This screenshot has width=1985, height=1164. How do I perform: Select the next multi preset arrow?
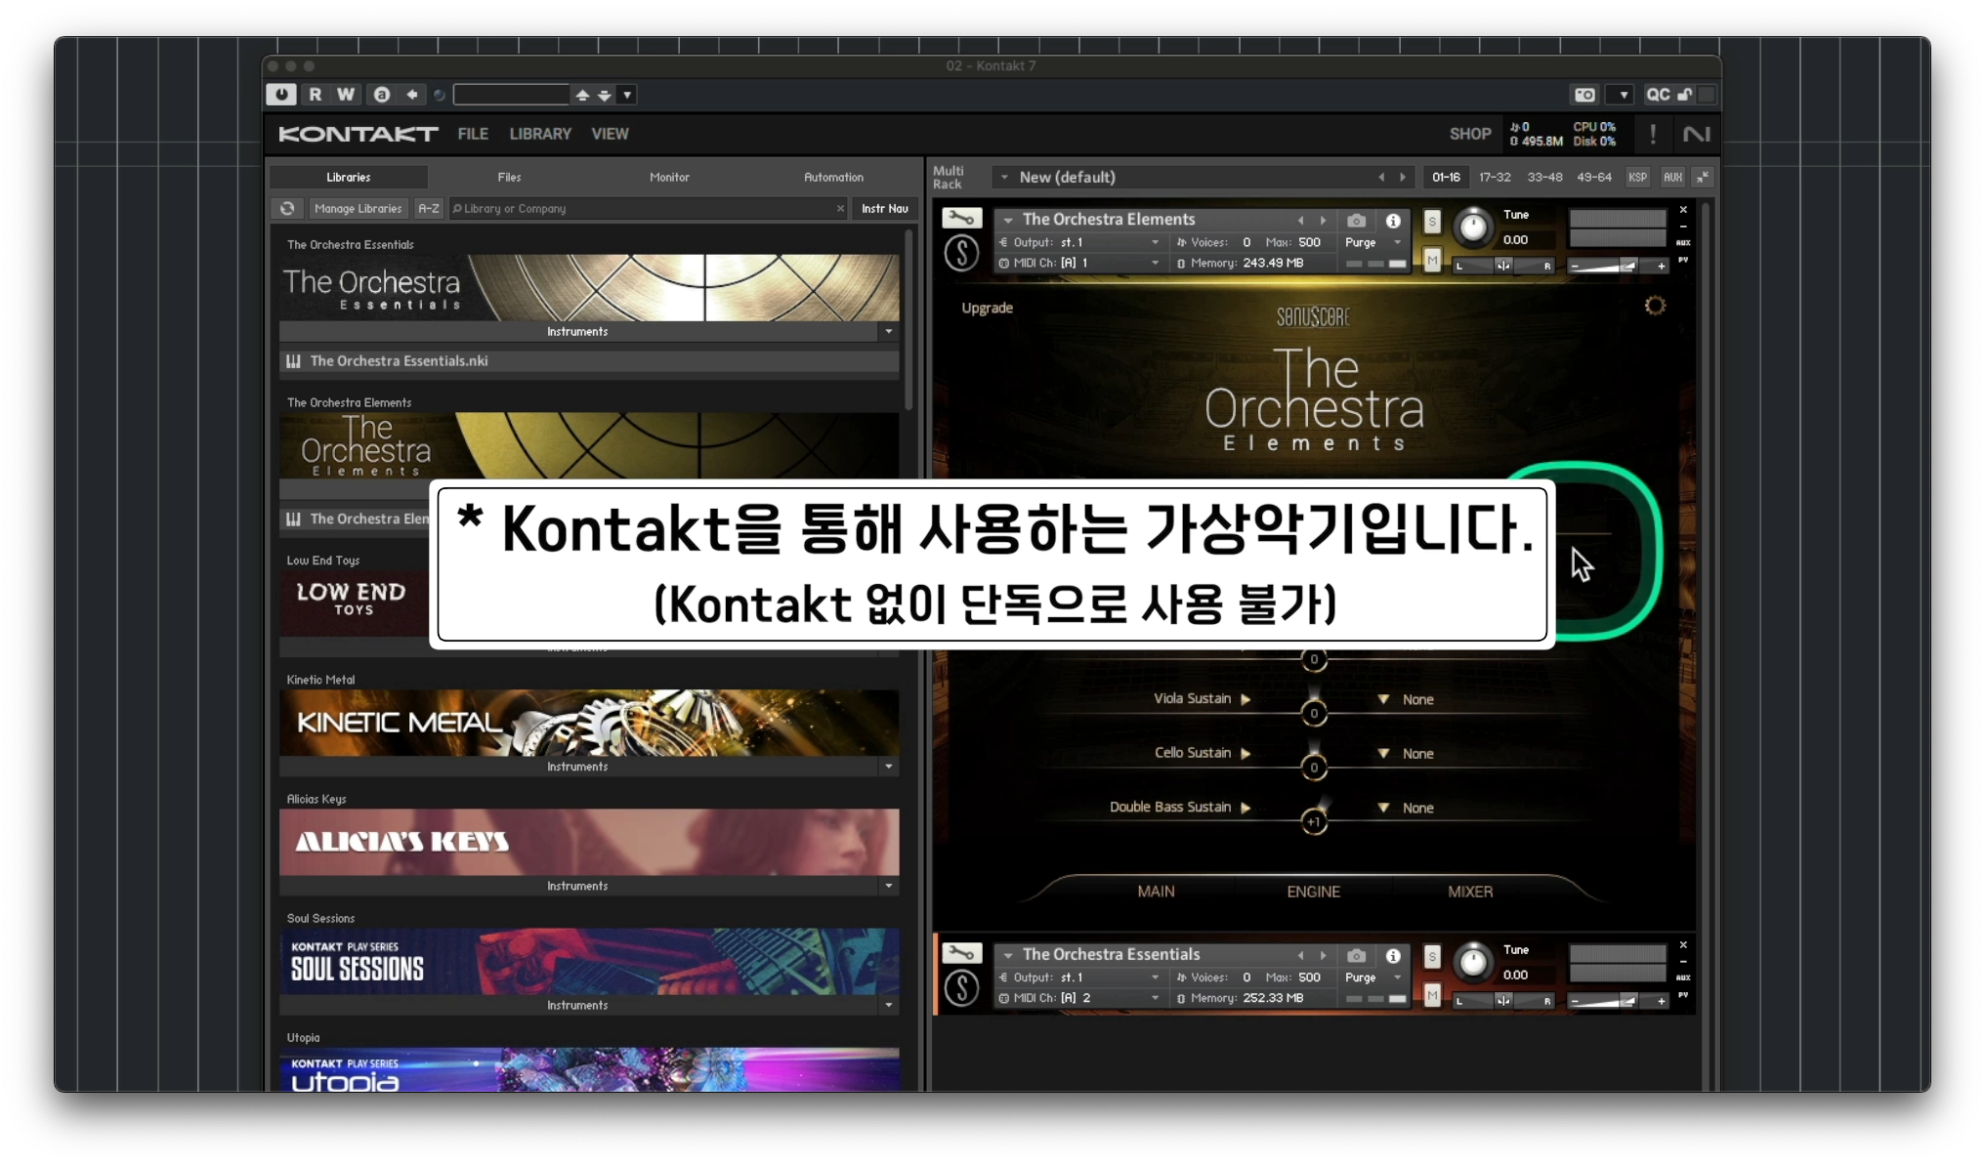pos(1403,177)
